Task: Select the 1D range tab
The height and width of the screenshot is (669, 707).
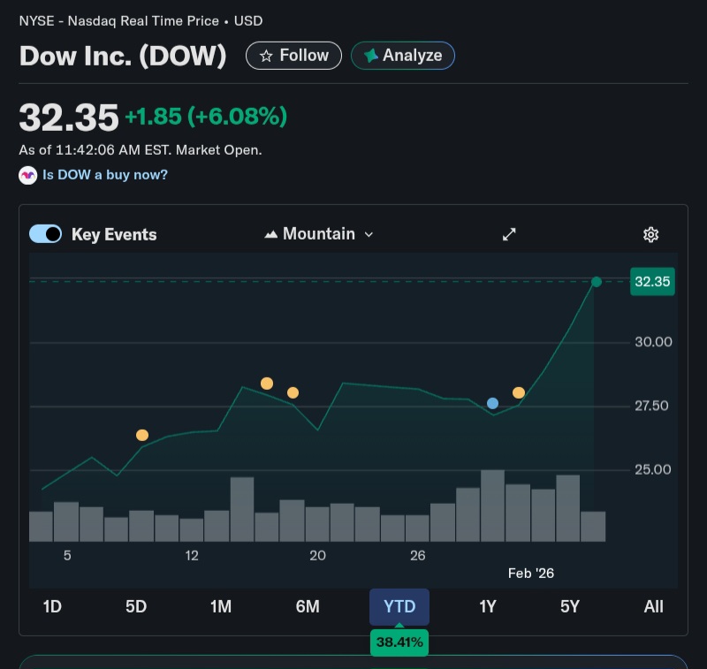Action: [52, 606]
